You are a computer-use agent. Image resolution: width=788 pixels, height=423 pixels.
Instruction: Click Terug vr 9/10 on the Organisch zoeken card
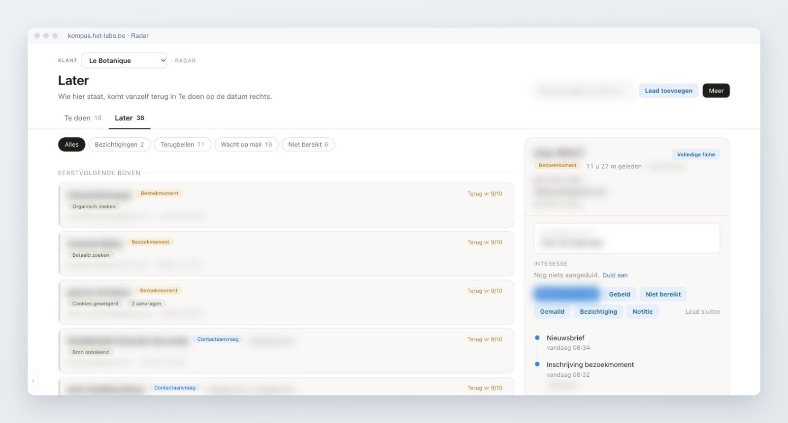coord(485,194)
